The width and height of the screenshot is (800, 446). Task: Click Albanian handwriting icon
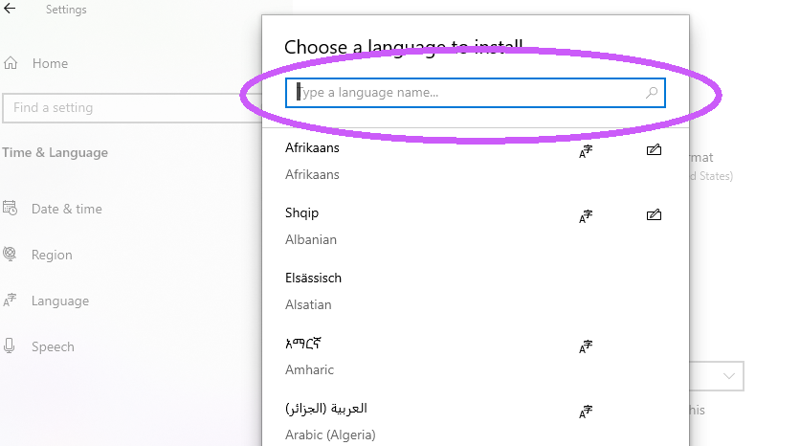[x=654, y=216]
